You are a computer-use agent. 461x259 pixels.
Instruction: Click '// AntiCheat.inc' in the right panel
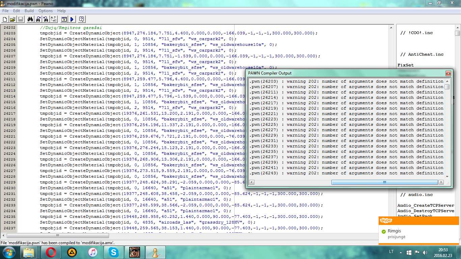click(x=422, y=54)
